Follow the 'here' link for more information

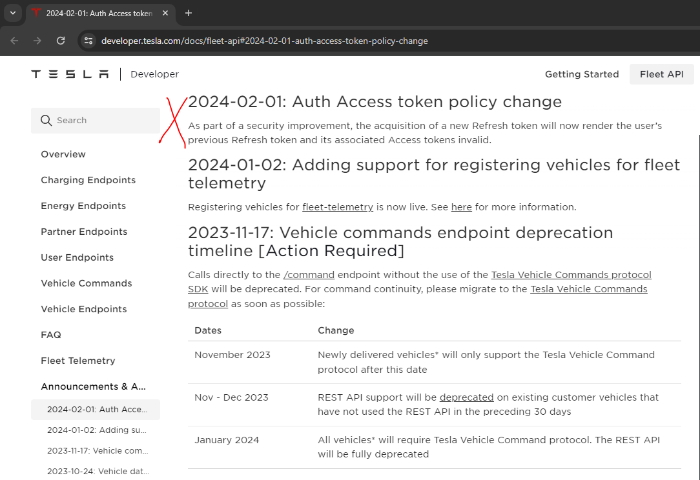coord(462,207)
